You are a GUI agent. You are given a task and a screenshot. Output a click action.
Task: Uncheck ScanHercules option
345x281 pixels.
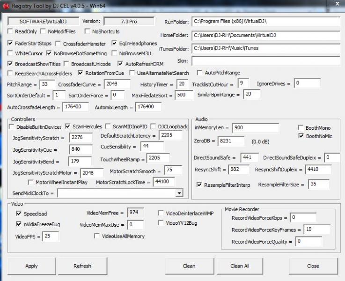point(68,126)
